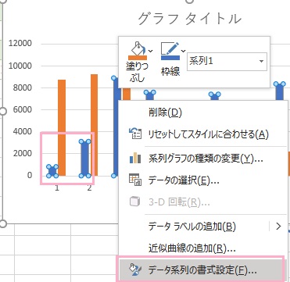Select the blue bar in category 2
The width and height of the screenshot is (290, 282).
click(84, 159)
